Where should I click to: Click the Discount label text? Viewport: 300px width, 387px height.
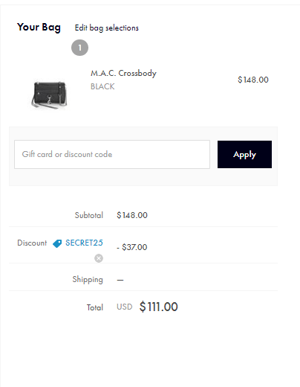pyautogui.click(x=32, y=243)
